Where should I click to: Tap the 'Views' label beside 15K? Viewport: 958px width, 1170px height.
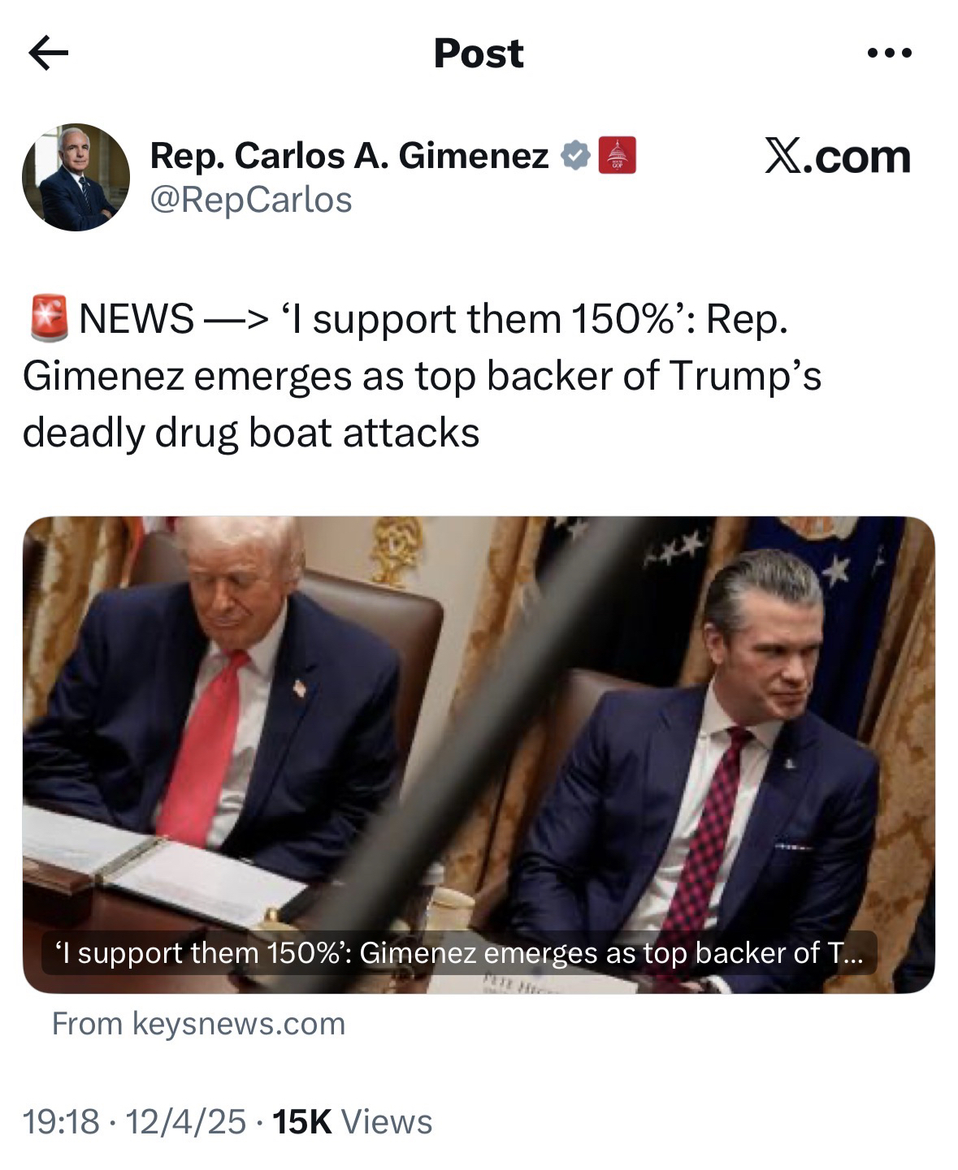(x=387, y=1122)
